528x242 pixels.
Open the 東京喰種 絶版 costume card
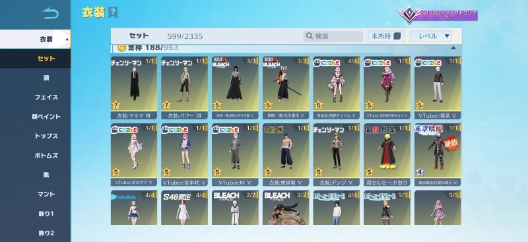click(x=438, y=155)
